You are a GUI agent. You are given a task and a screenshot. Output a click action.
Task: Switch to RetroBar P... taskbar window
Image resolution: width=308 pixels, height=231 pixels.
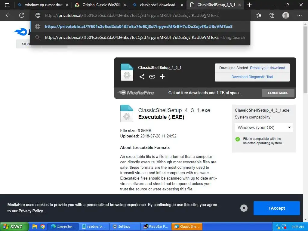156,226
